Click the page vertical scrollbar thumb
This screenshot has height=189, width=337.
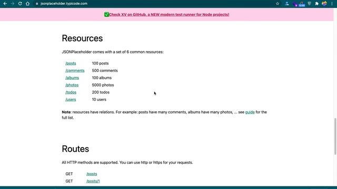[x=335, y=136]
